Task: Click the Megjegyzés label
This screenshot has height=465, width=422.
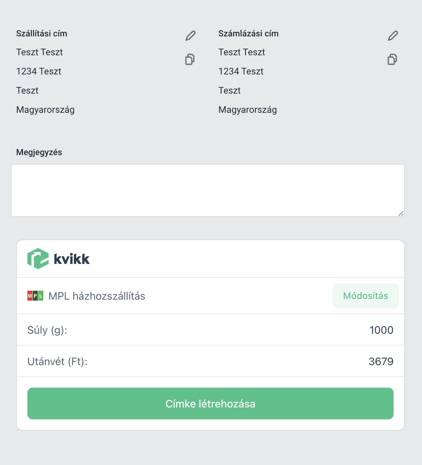Action: coord(39,152)
